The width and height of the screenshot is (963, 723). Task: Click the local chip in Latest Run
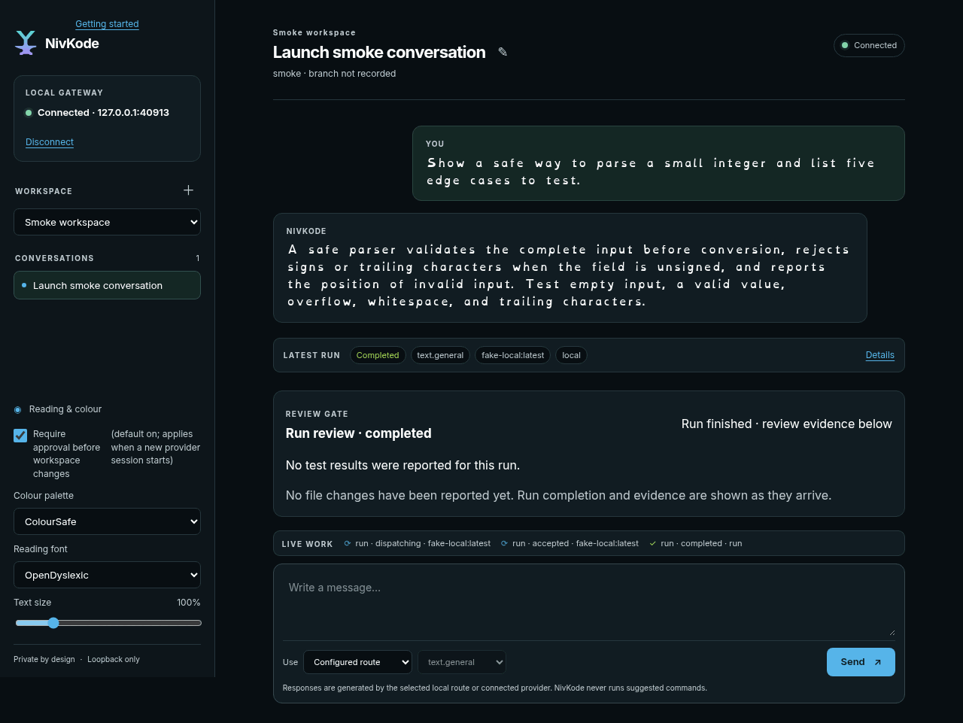571,355
